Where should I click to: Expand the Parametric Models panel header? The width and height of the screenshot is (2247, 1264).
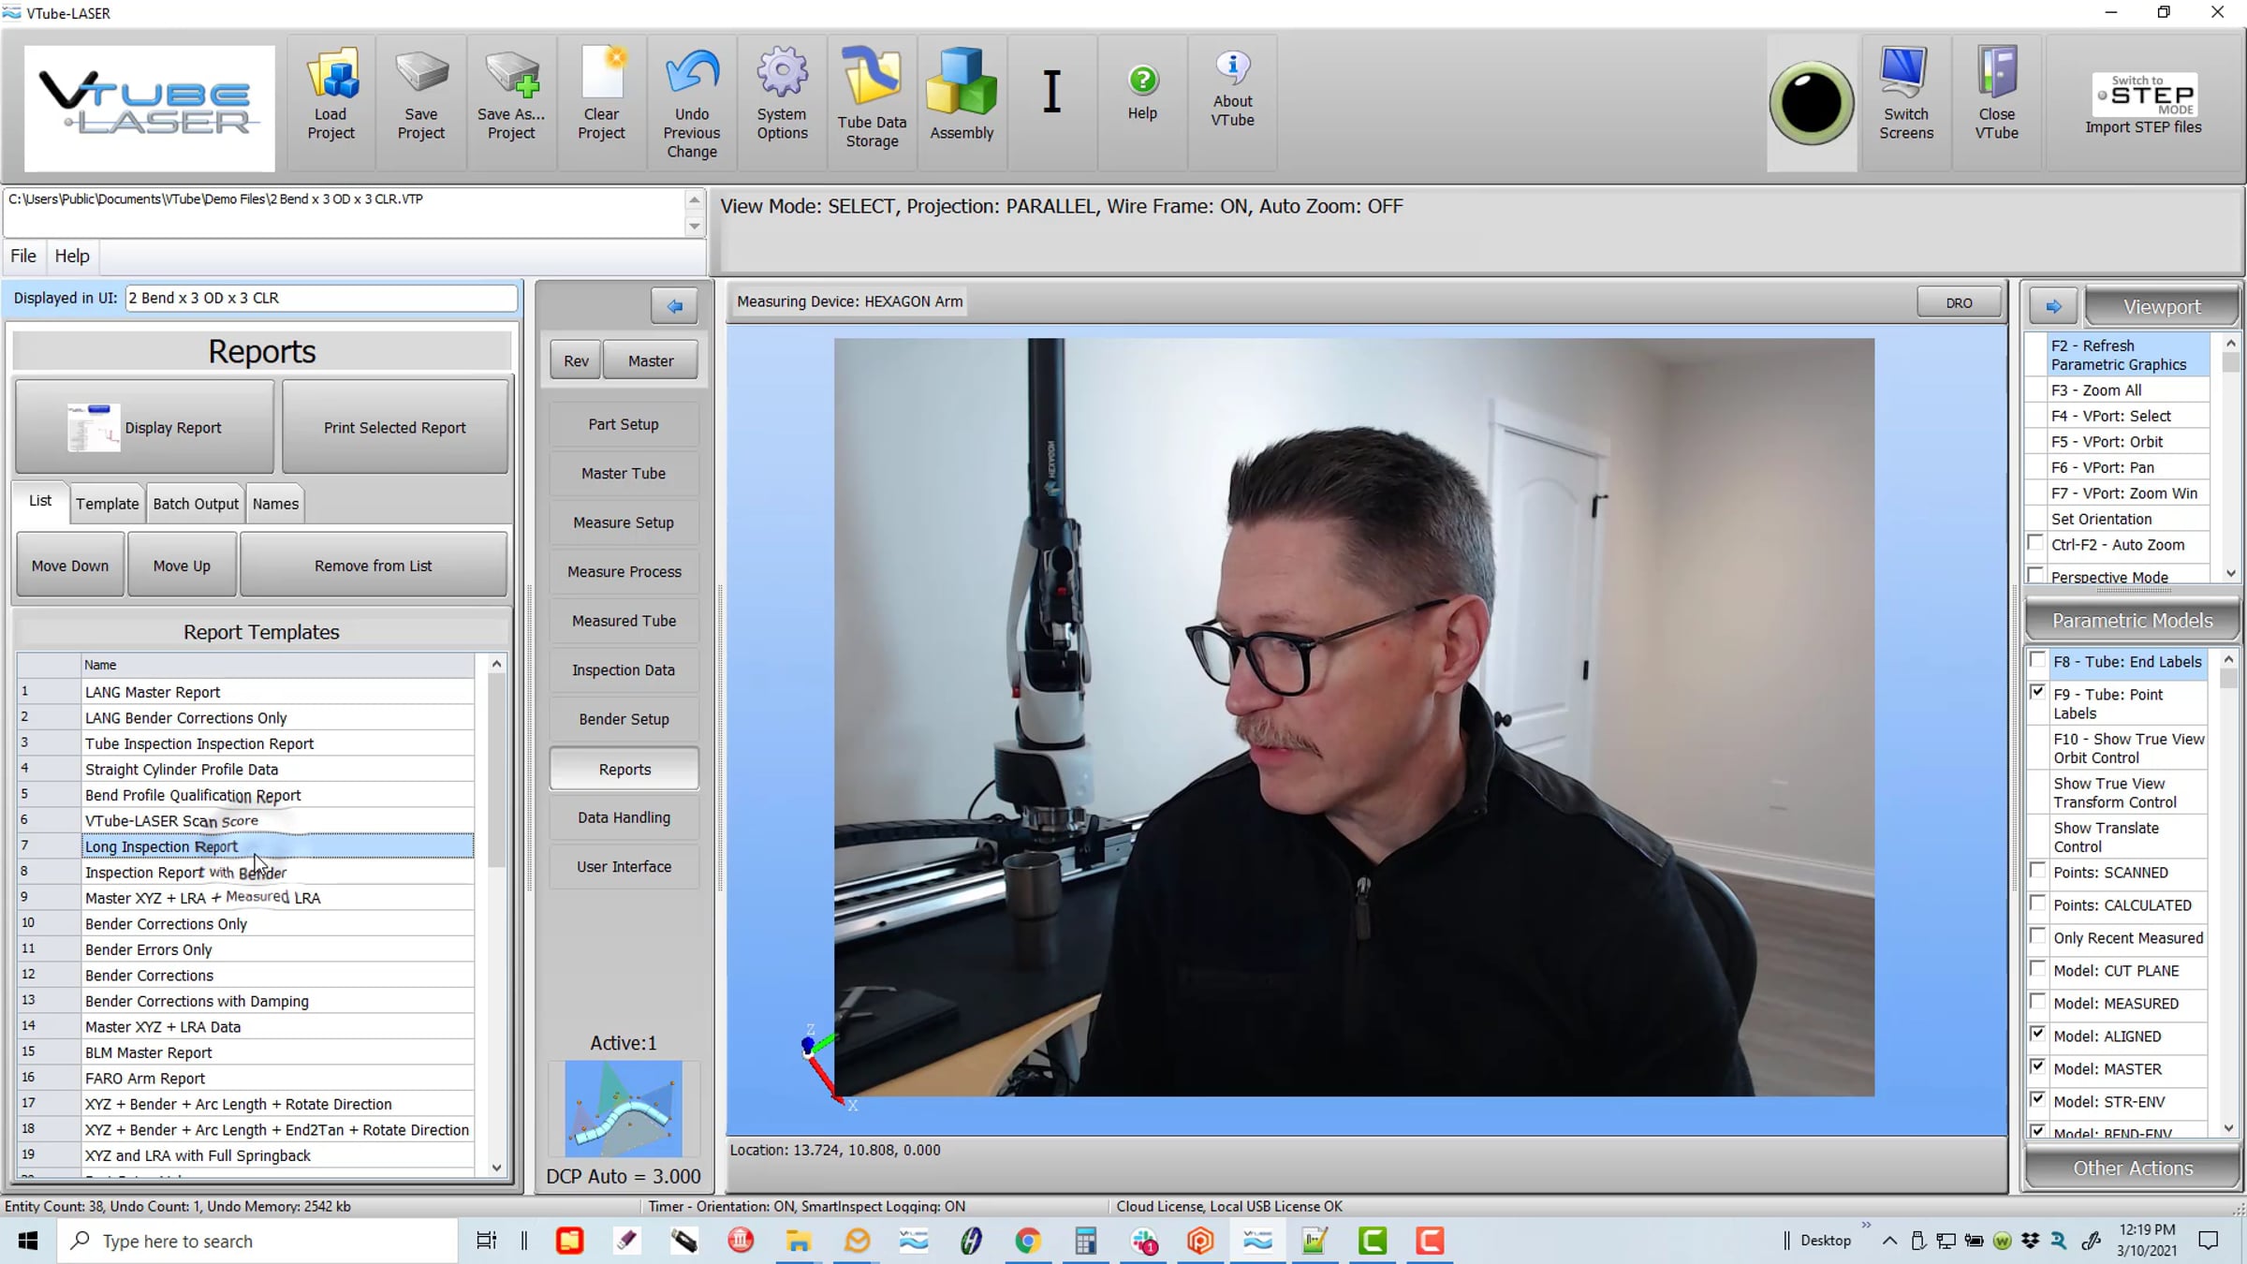tap(2132, 621)
